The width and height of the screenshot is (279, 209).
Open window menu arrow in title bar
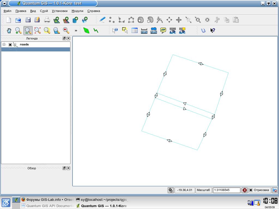[4, 4]
